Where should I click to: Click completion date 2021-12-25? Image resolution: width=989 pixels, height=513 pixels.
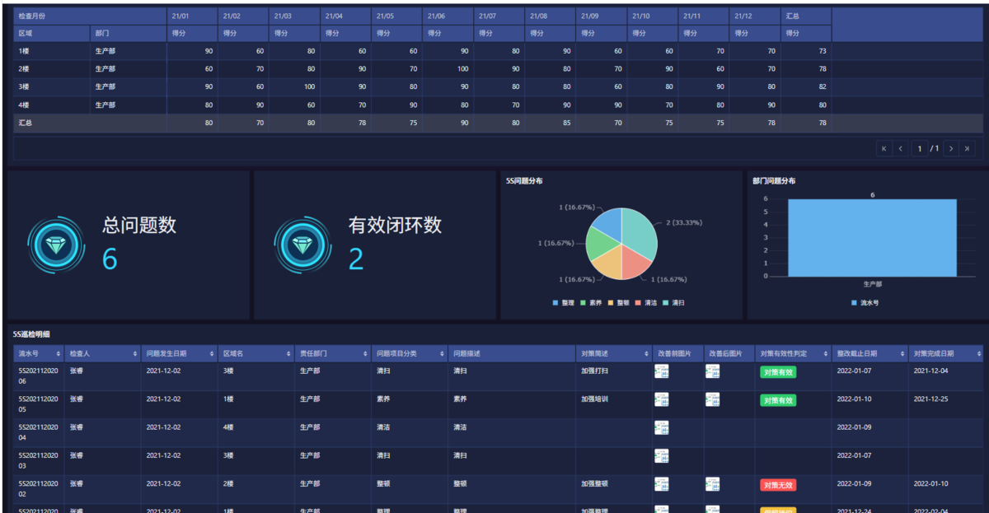point(930,399)
